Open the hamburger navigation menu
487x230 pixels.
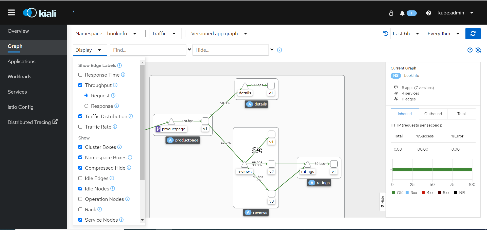point(11,13)
